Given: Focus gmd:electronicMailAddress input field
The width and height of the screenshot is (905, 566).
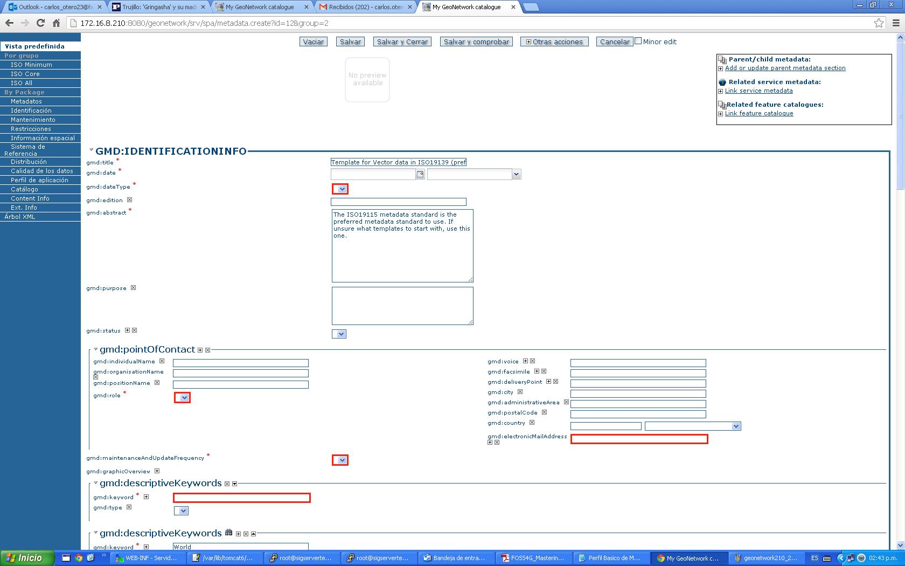Looking at the screenshot, I should pos(639,439).
